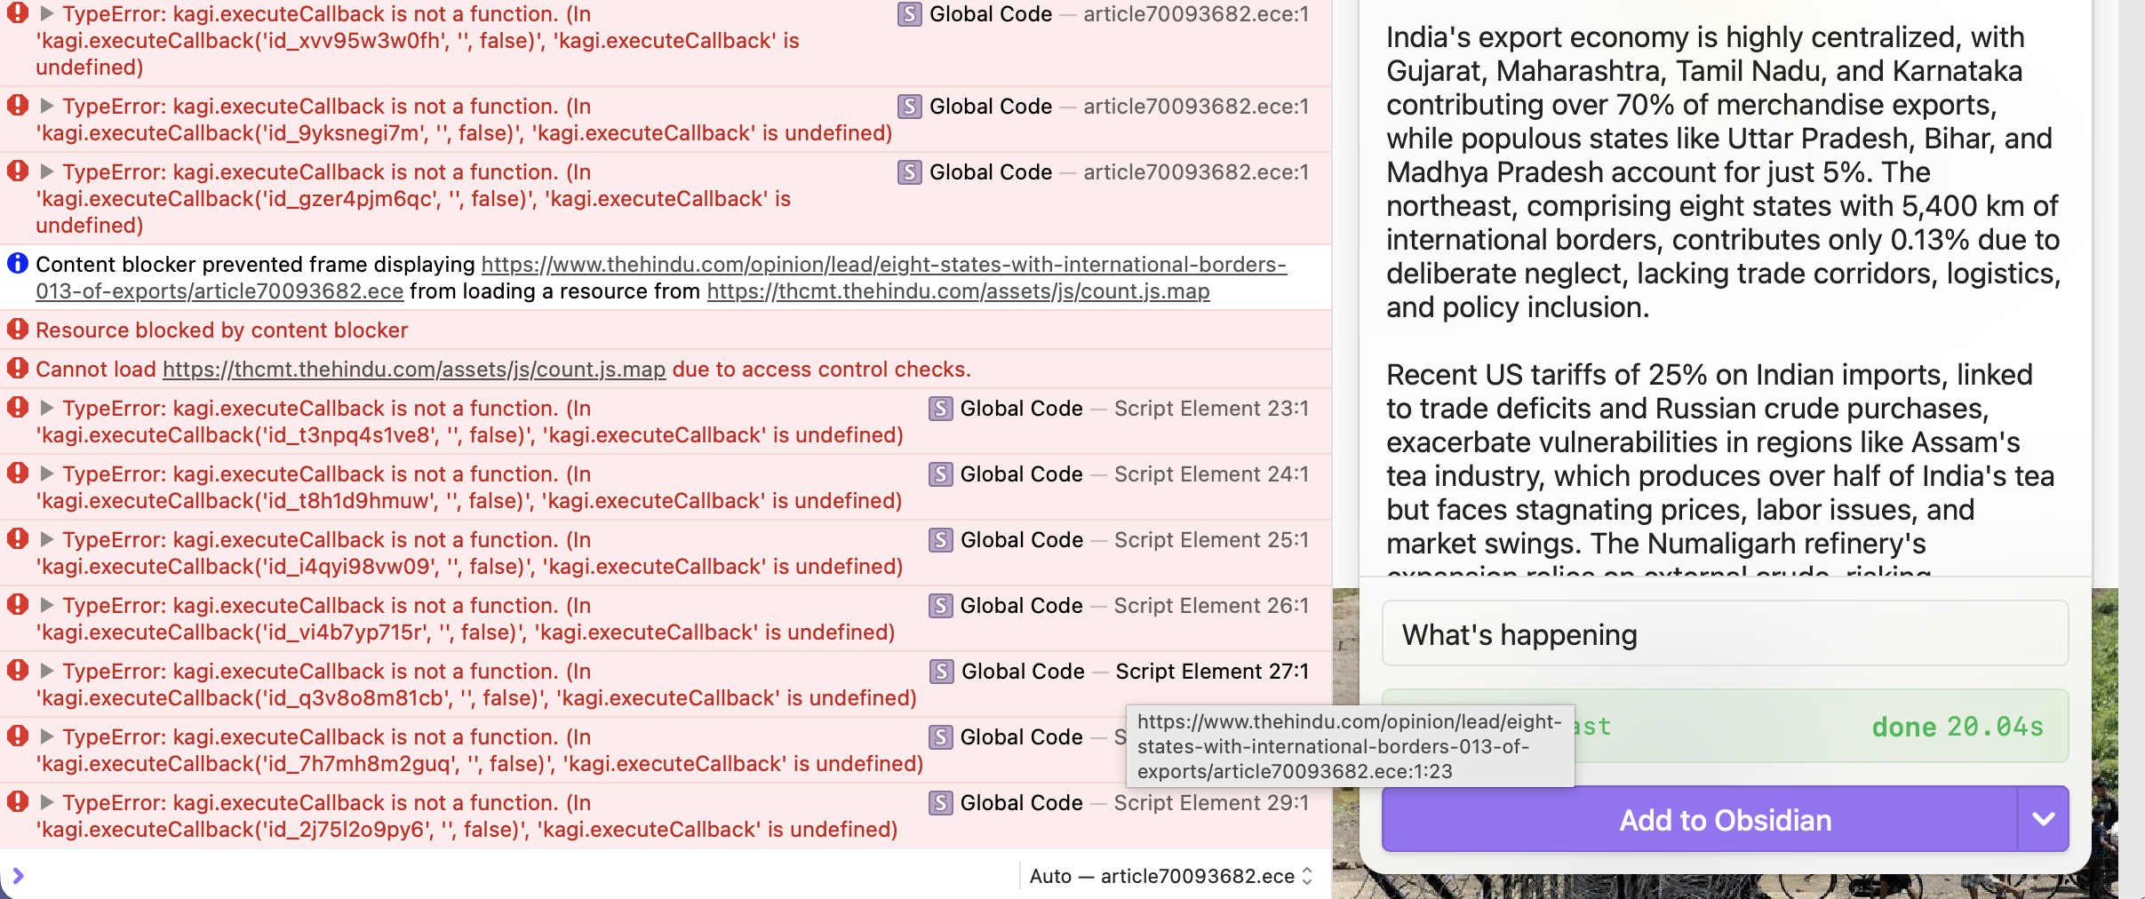Click the What's happening input field
This screenshot has height=899, width=2145.
pyautogui.click(x=1724, y=634)
